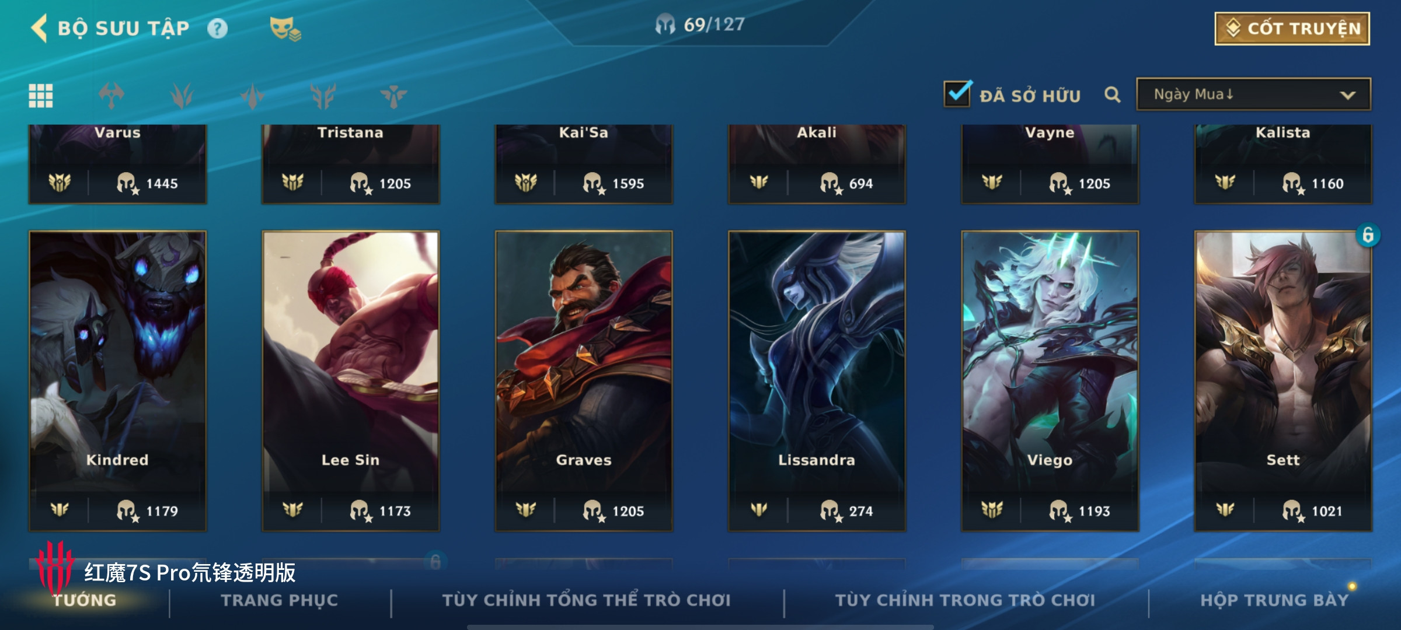Tap Kindred's mastery emblem icon

60,510
